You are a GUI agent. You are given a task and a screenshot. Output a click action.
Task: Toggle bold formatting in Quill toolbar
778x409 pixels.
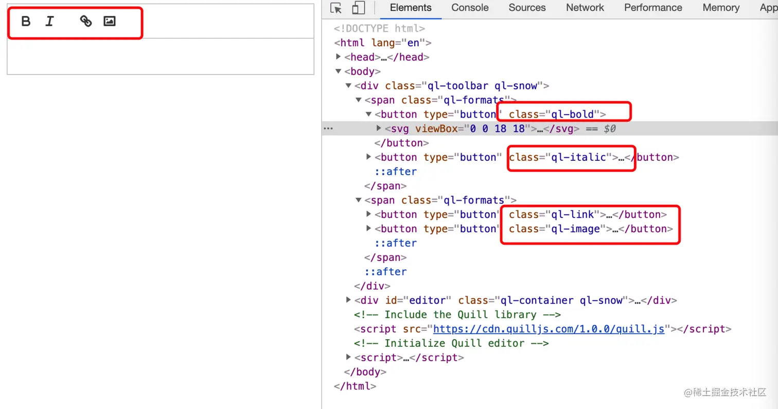[26, 21]
